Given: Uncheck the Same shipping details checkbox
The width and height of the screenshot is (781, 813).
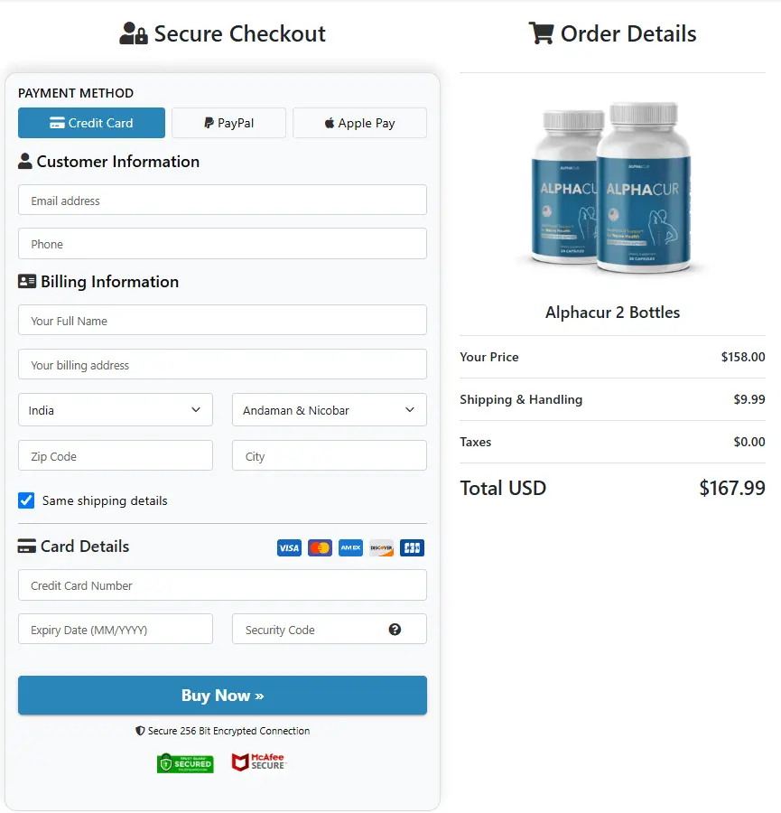Looking at the screenshot, I should (27, 500).
